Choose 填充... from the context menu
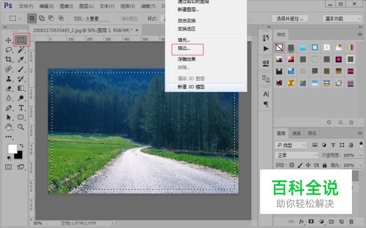Viewport: 366px width, 228px height. (x=184, y=40)
